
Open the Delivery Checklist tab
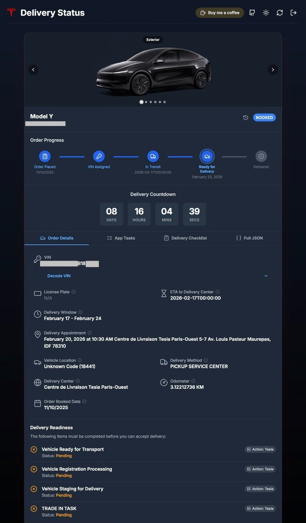pos(185,238)
